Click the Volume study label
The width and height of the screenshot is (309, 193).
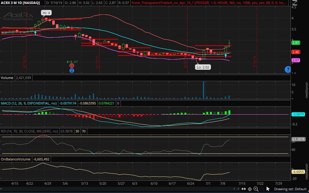[7, 78]
